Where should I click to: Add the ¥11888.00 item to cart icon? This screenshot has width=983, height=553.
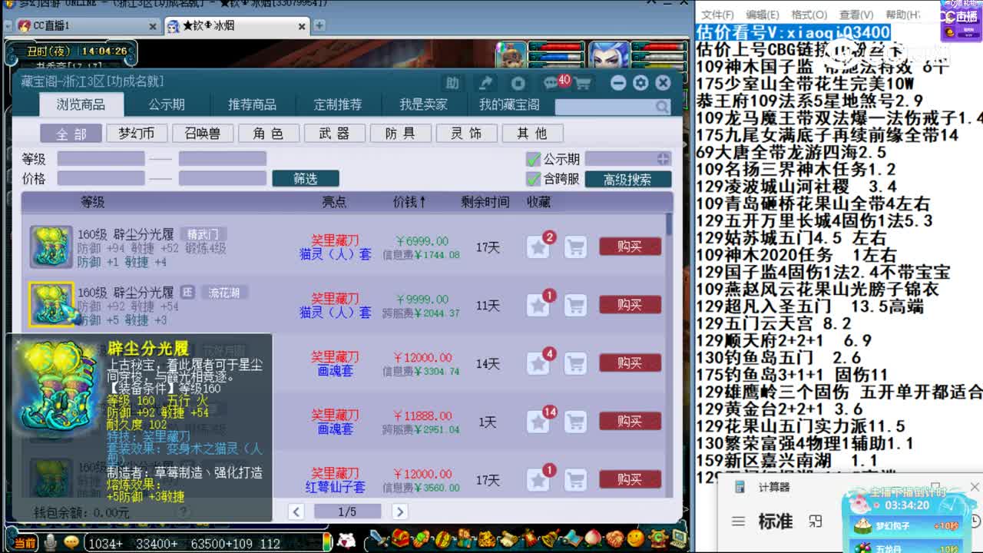click(x=575, y=421)
